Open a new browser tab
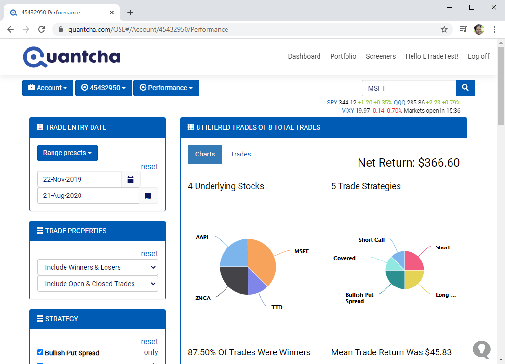Image resolution: width=505 pixels, height=364 pixels. (130, 13)
